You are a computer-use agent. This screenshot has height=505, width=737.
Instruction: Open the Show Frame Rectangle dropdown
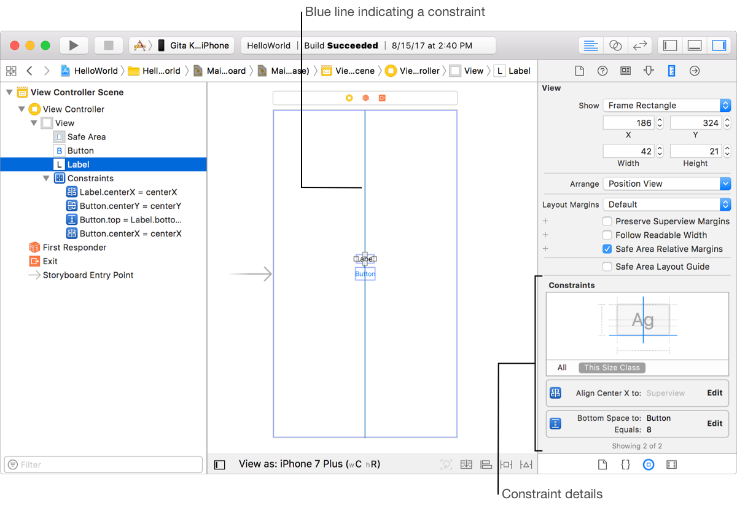[x=666, y=106]
